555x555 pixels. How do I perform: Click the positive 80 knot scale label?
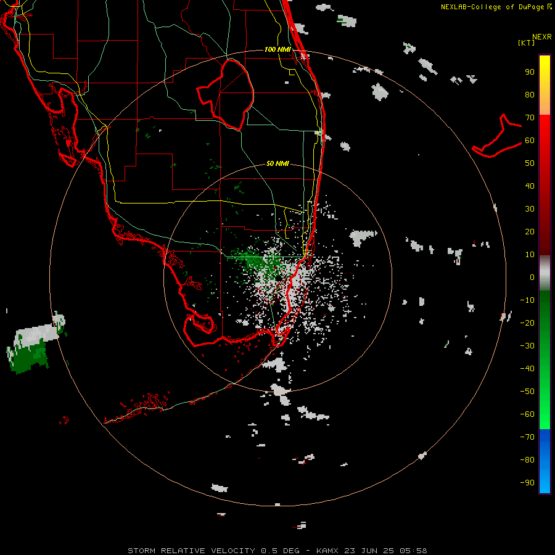[x=530, y=95]
